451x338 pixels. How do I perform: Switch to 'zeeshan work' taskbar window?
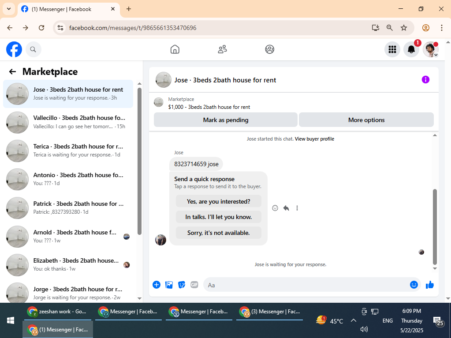(57, 312)
